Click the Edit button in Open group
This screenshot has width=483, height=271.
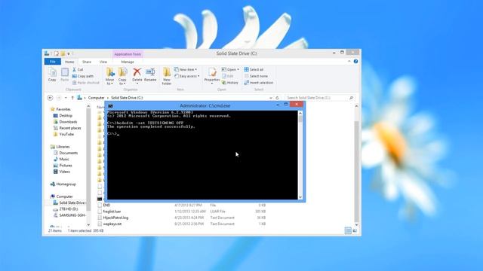[x=228, y=76]
